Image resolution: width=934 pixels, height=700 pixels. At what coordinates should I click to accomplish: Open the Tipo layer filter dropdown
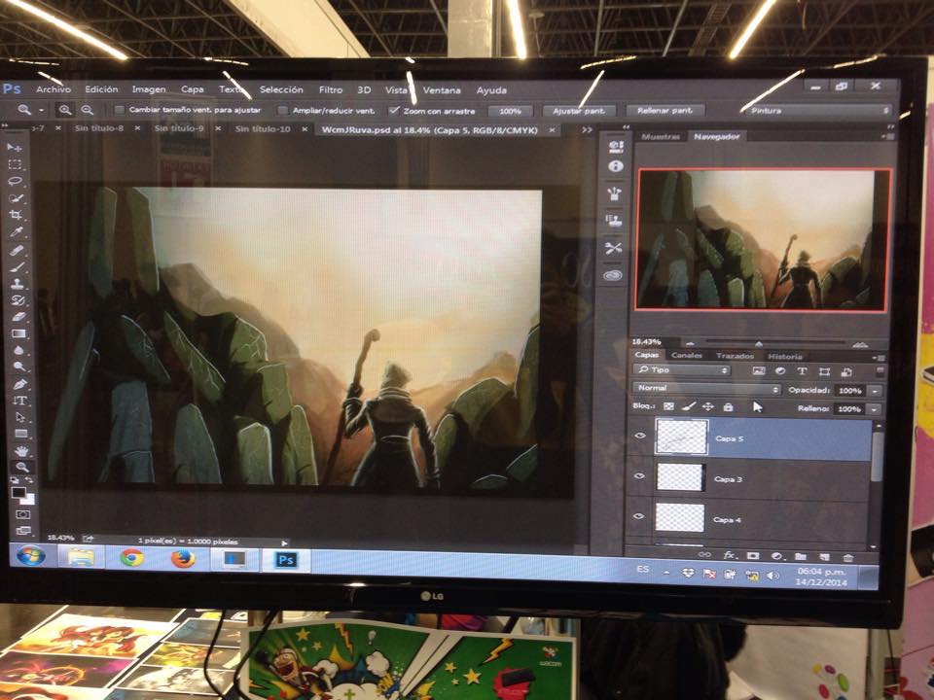pyautogui.click(x=681, y=370)
